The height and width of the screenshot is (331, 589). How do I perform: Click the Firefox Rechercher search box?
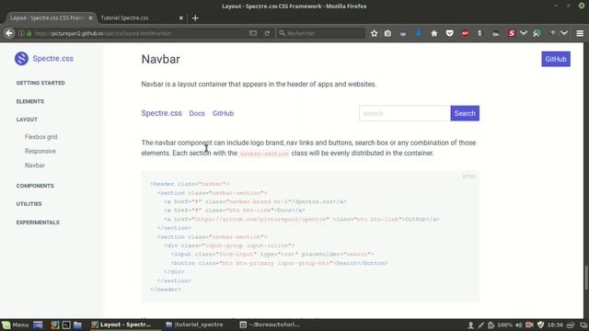click(321, 33)
